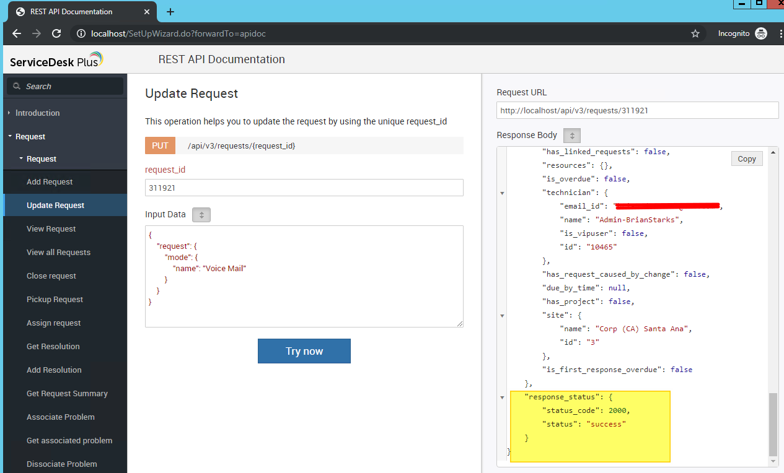
Task: Click the Incognito profile icon
Action: click(x=761, y=33)
